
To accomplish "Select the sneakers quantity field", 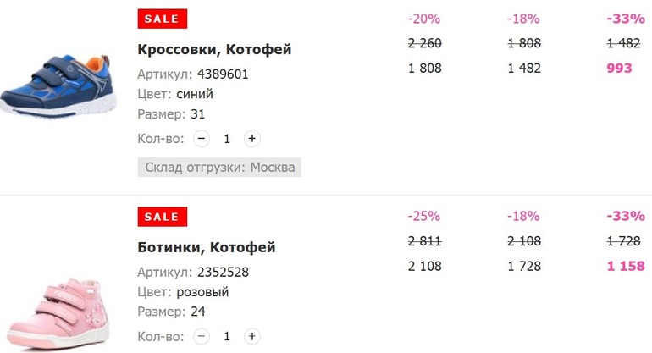I will (x=227, y=139).
